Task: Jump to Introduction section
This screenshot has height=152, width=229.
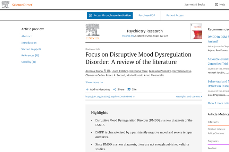Action: [x=29, y=43]
